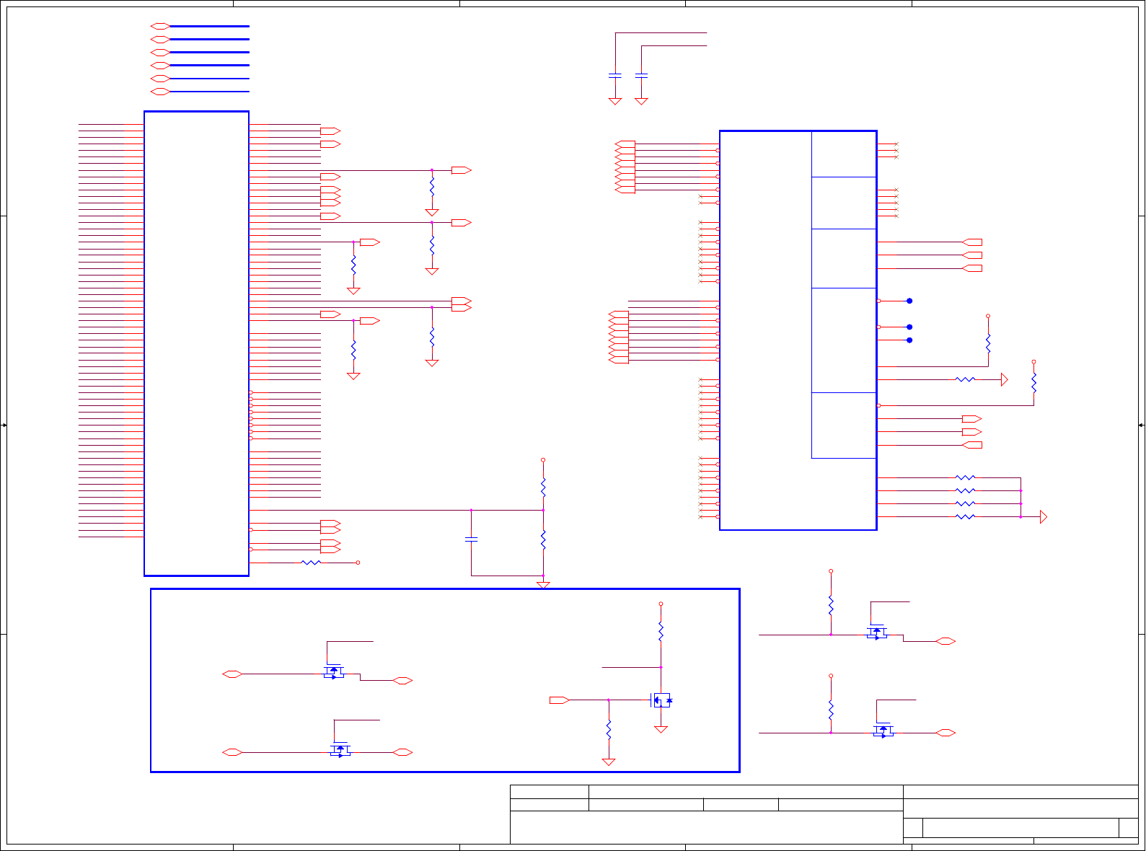
Task: Click the right capacitor of the top pair
Action: coord(641,75)
